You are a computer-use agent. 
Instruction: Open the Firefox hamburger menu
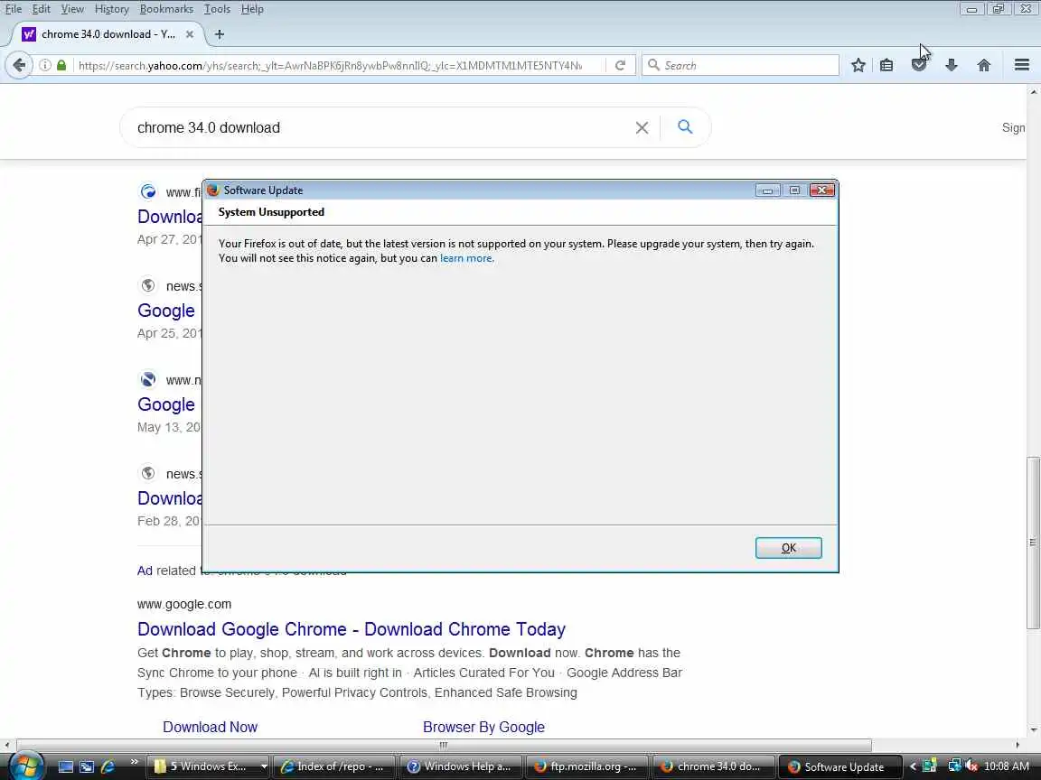coord(1022,65)
